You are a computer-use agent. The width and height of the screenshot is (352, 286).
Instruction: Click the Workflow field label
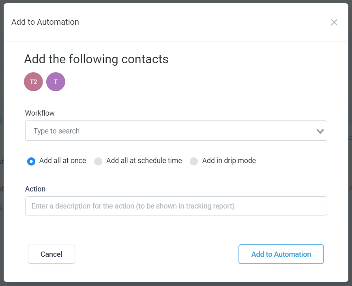40,113
